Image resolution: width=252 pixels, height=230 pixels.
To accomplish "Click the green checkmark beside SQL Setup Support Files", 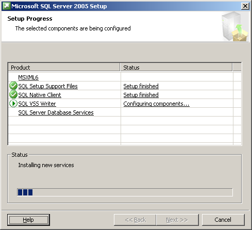I will pos(13,86).
